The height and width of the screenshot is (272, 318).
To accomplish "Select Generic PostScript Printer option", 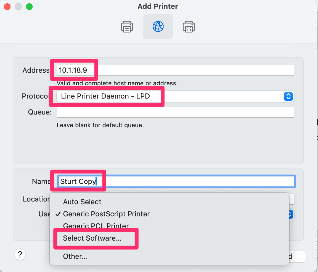I will tap(106, 214).
